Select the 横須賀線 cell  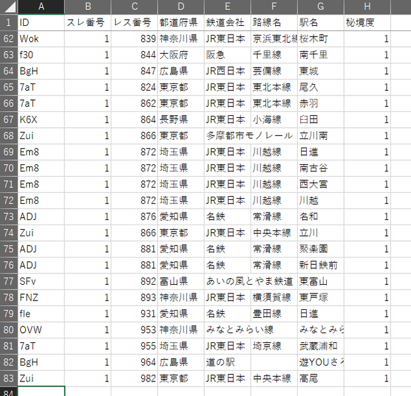click(274, 297)
